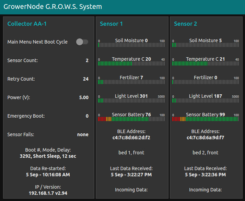Click Sensor 1 Soil Moisture 0 label
245x201 pixels.
click(x=131, y=40)
